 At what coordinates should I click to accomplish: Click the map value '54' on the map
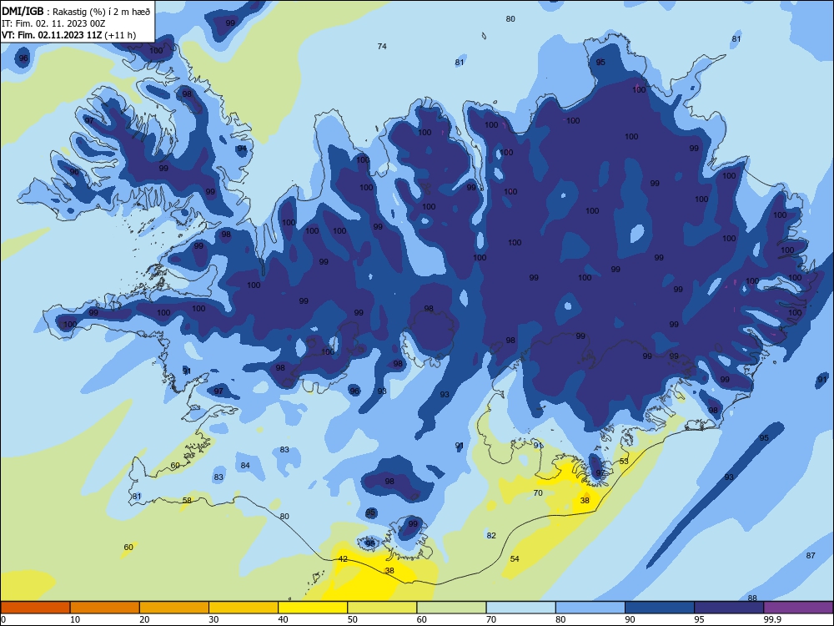[515, 559]
